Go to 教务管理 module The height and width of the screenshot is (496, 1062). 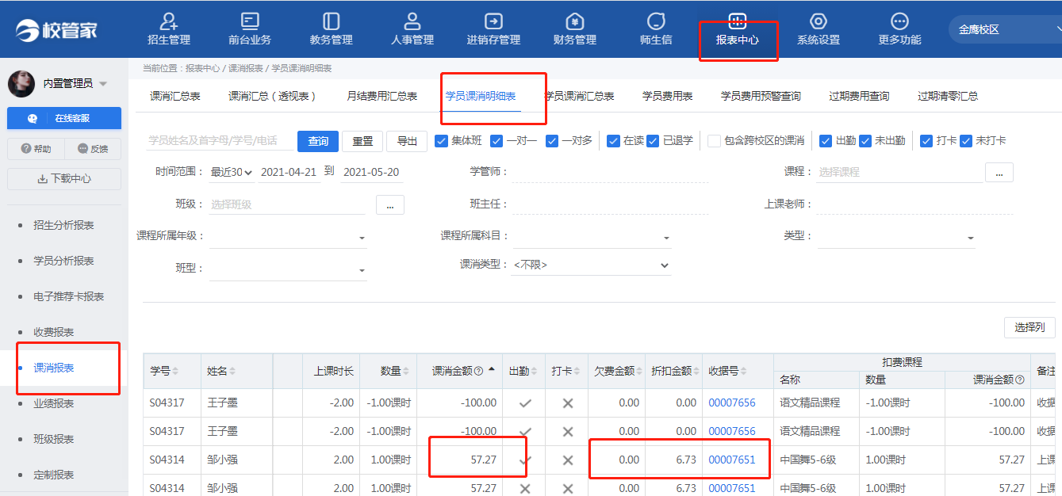pos(332,29)
